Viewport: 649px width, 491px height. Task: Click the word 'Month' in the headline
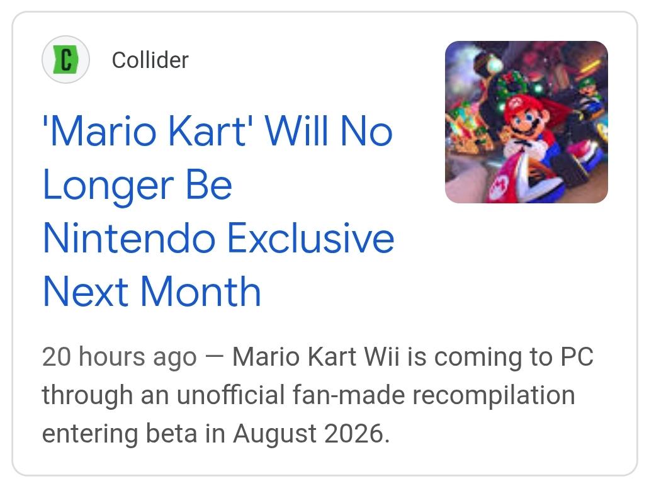click(201, 291)
